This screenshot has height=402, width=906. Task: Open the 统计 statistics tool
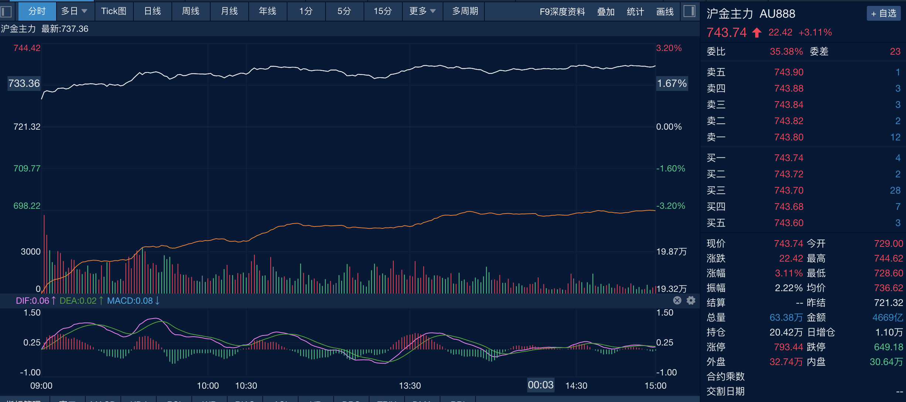(x=635, y=12)
